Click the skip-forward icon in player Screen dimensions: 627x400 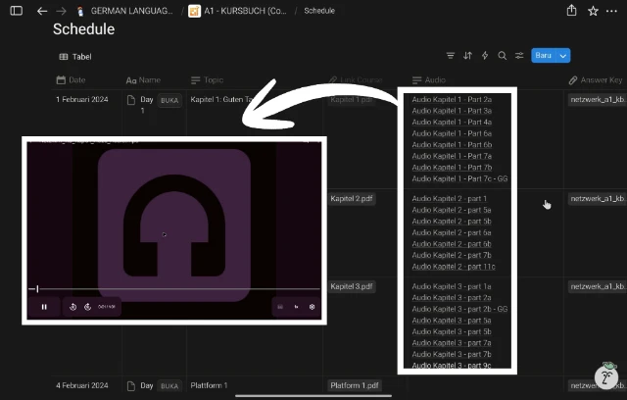click(x=88, y=307)
